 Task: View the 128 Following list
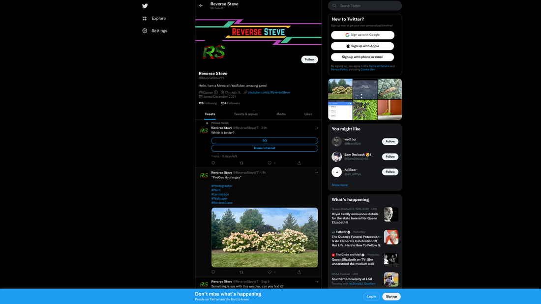tap(208, 103)
